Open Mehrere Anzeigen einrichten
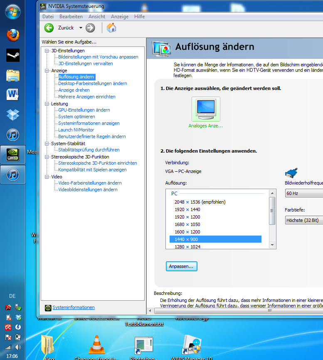This screenshot has width=323, height=360. (87, 97)
